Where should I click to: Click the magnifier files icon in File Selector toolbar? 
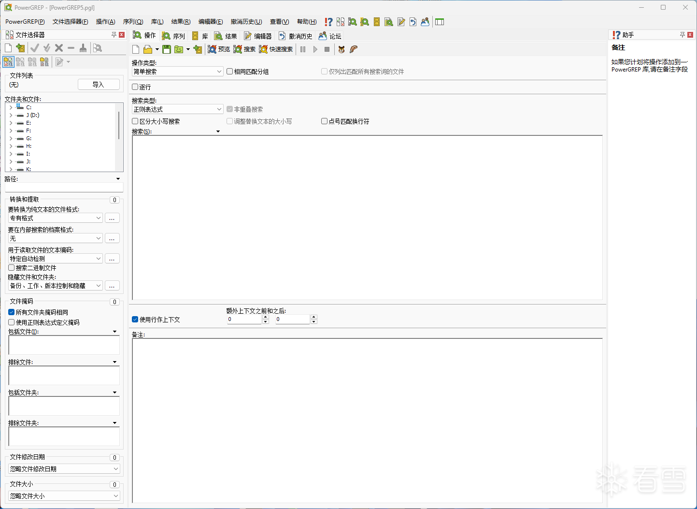pyautogui.click(x=98, y=48)
